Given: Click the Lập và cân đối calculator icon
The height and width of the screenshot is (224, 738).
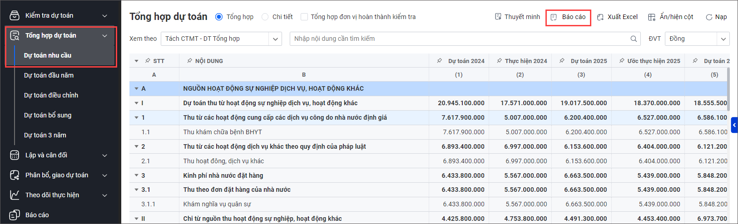Looking at the screenshot, I should 15,155.
